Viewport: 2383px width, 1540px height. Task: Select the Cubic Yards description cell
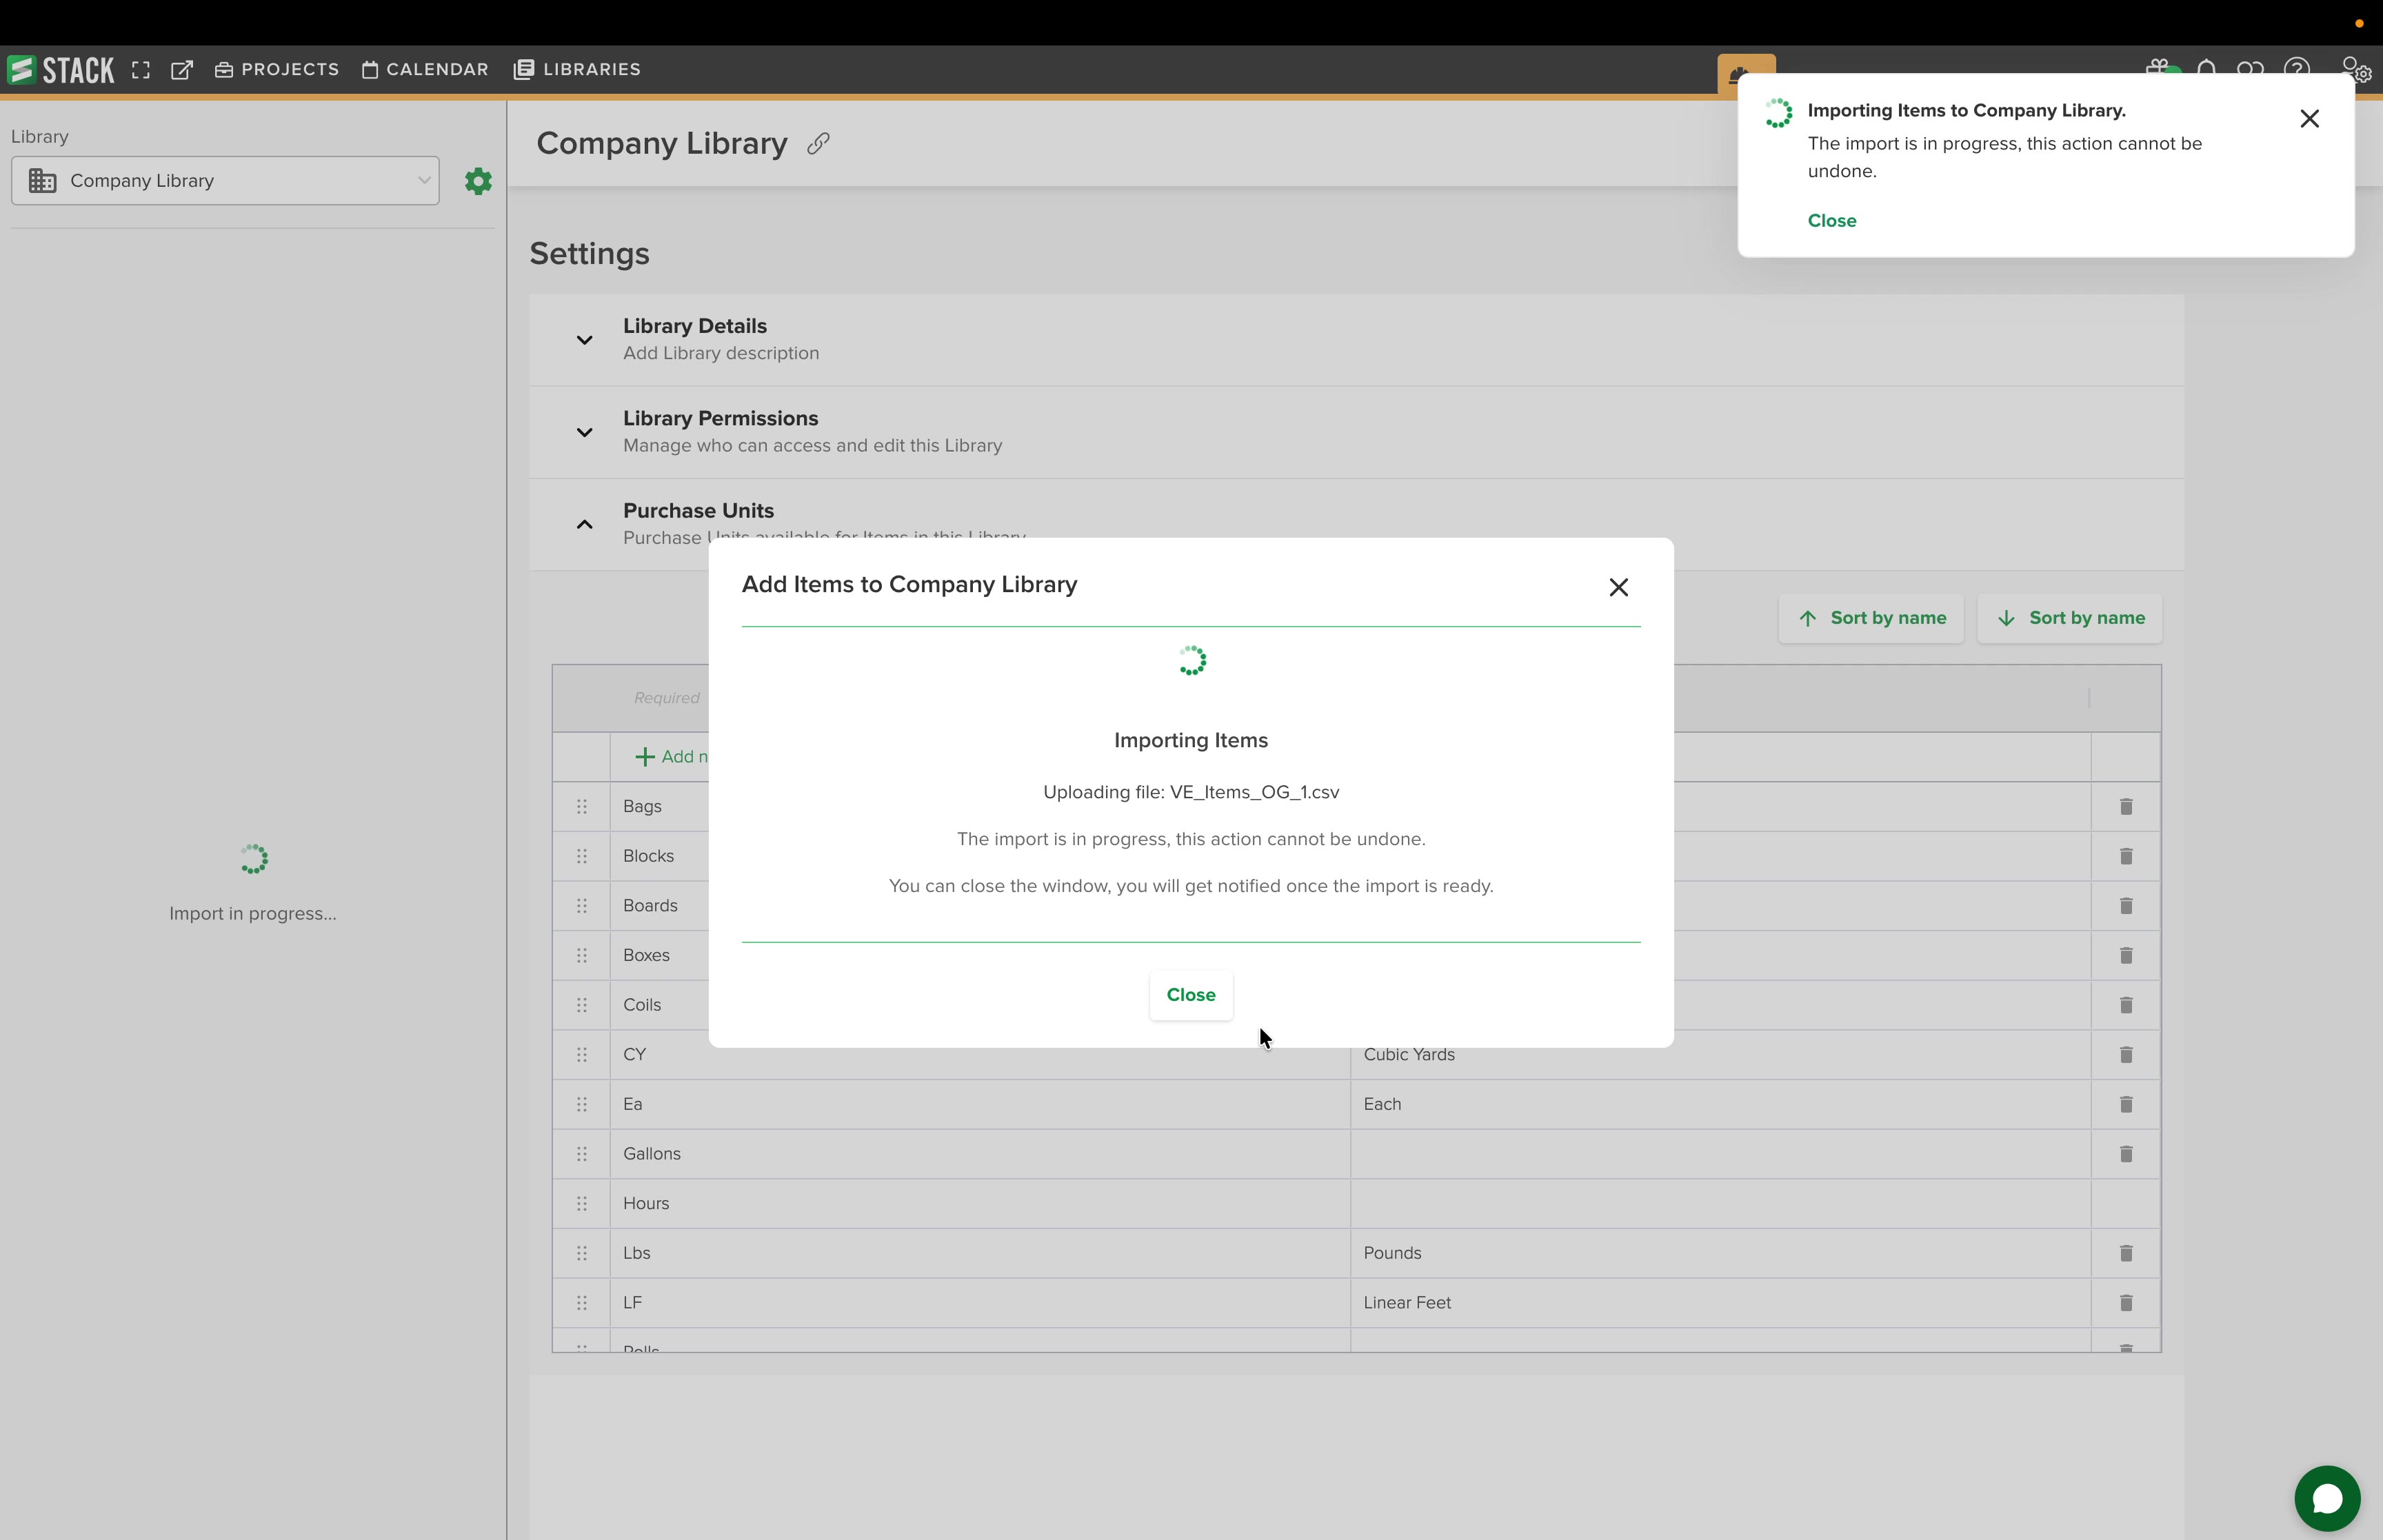1720,1055
